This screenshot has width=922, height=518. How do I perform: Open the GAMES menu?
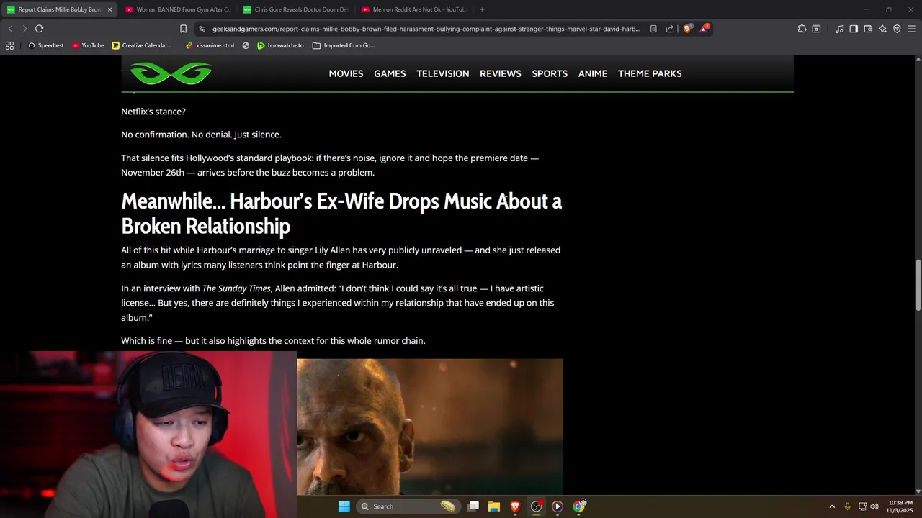[390, 73]
